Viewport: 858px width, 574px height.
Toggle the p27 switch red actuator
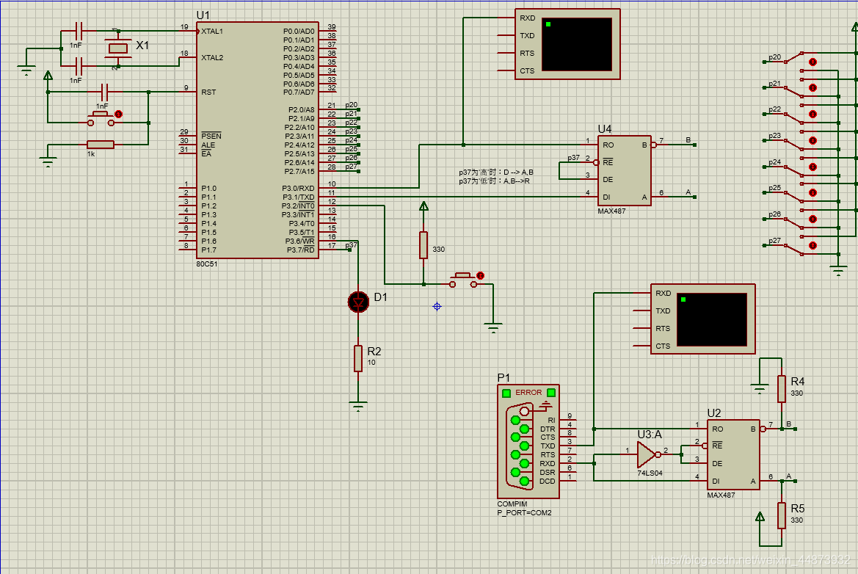[x=812, y=245]
